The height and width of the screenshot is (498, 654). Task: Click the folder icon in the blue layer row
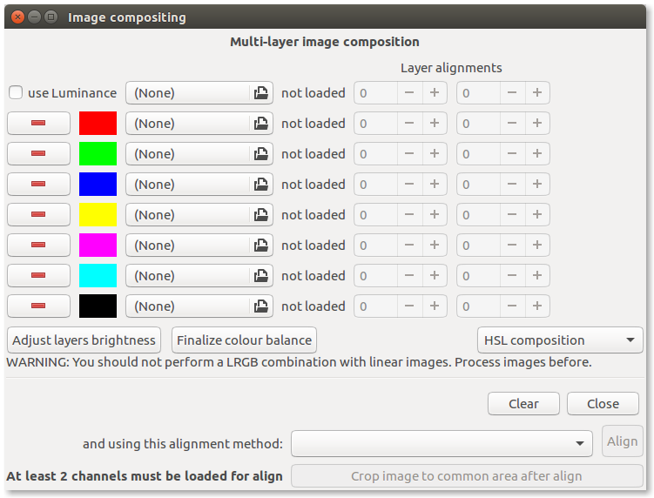click(260, 185)
